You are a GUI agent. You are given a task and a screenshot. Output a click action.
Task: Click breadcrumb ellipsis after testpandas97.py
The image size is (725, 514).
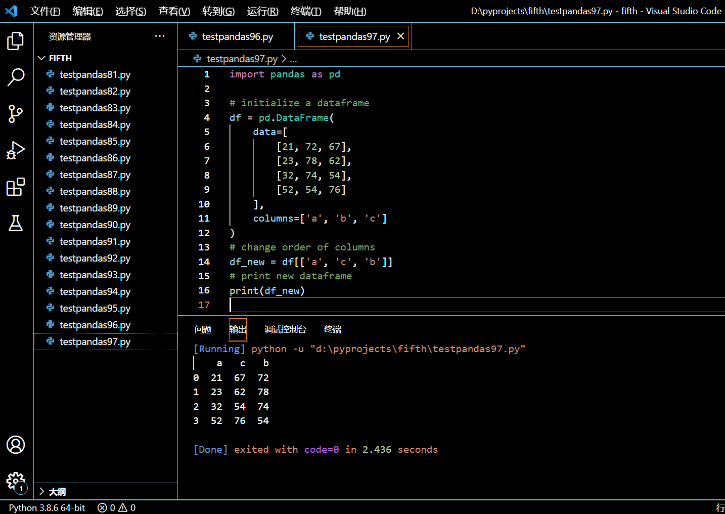293,59
